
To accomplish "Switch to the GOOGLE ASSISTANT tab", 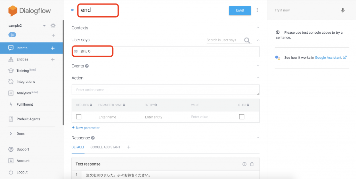I will 105,147.
